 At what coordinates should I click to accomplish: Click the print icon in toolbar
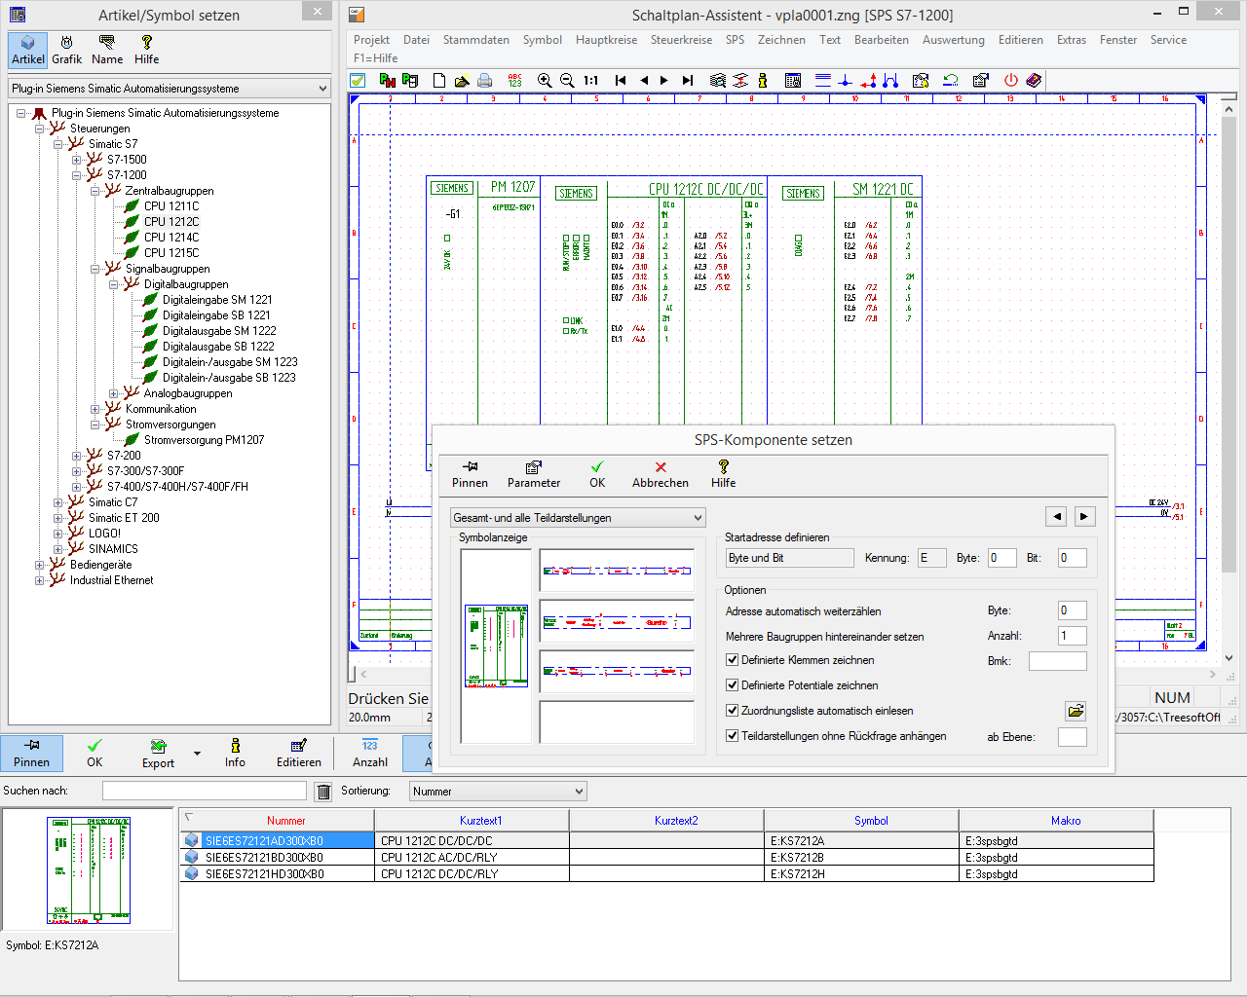[485, 81]
